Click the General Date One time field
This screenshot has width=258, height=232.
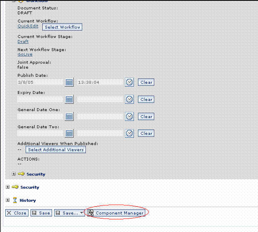point(101,116)
